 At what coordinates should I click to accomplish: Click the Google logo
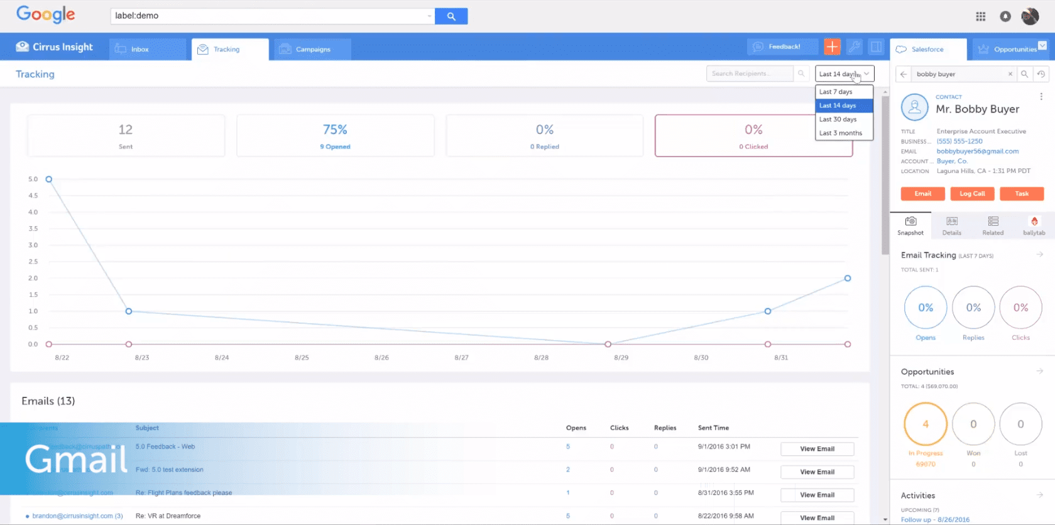coord(45,14)
